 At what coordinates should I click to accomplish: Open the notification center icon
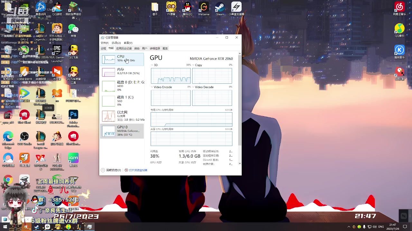pyautogui.click(x=405, y=227)
